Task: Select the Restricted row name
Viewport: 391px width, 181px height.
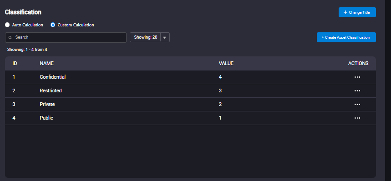Action: tap(51, 90)
